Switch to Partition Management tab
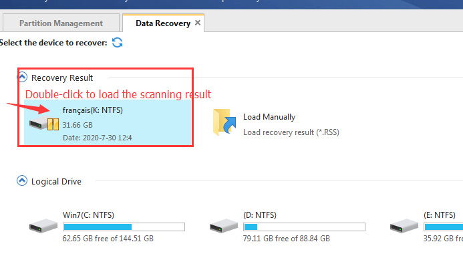This screenshot has height=256, width=463. pyautogui.click(x=61, y=23)
